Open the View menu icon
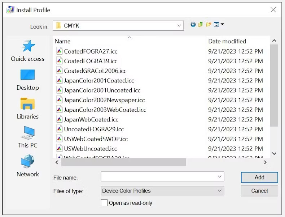The image size is (285, 217). (x=216, y=25)
